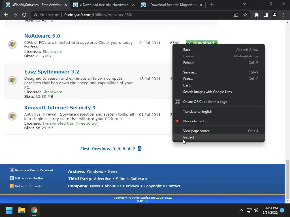Choose Search images with Google Lens

(218, 92)
